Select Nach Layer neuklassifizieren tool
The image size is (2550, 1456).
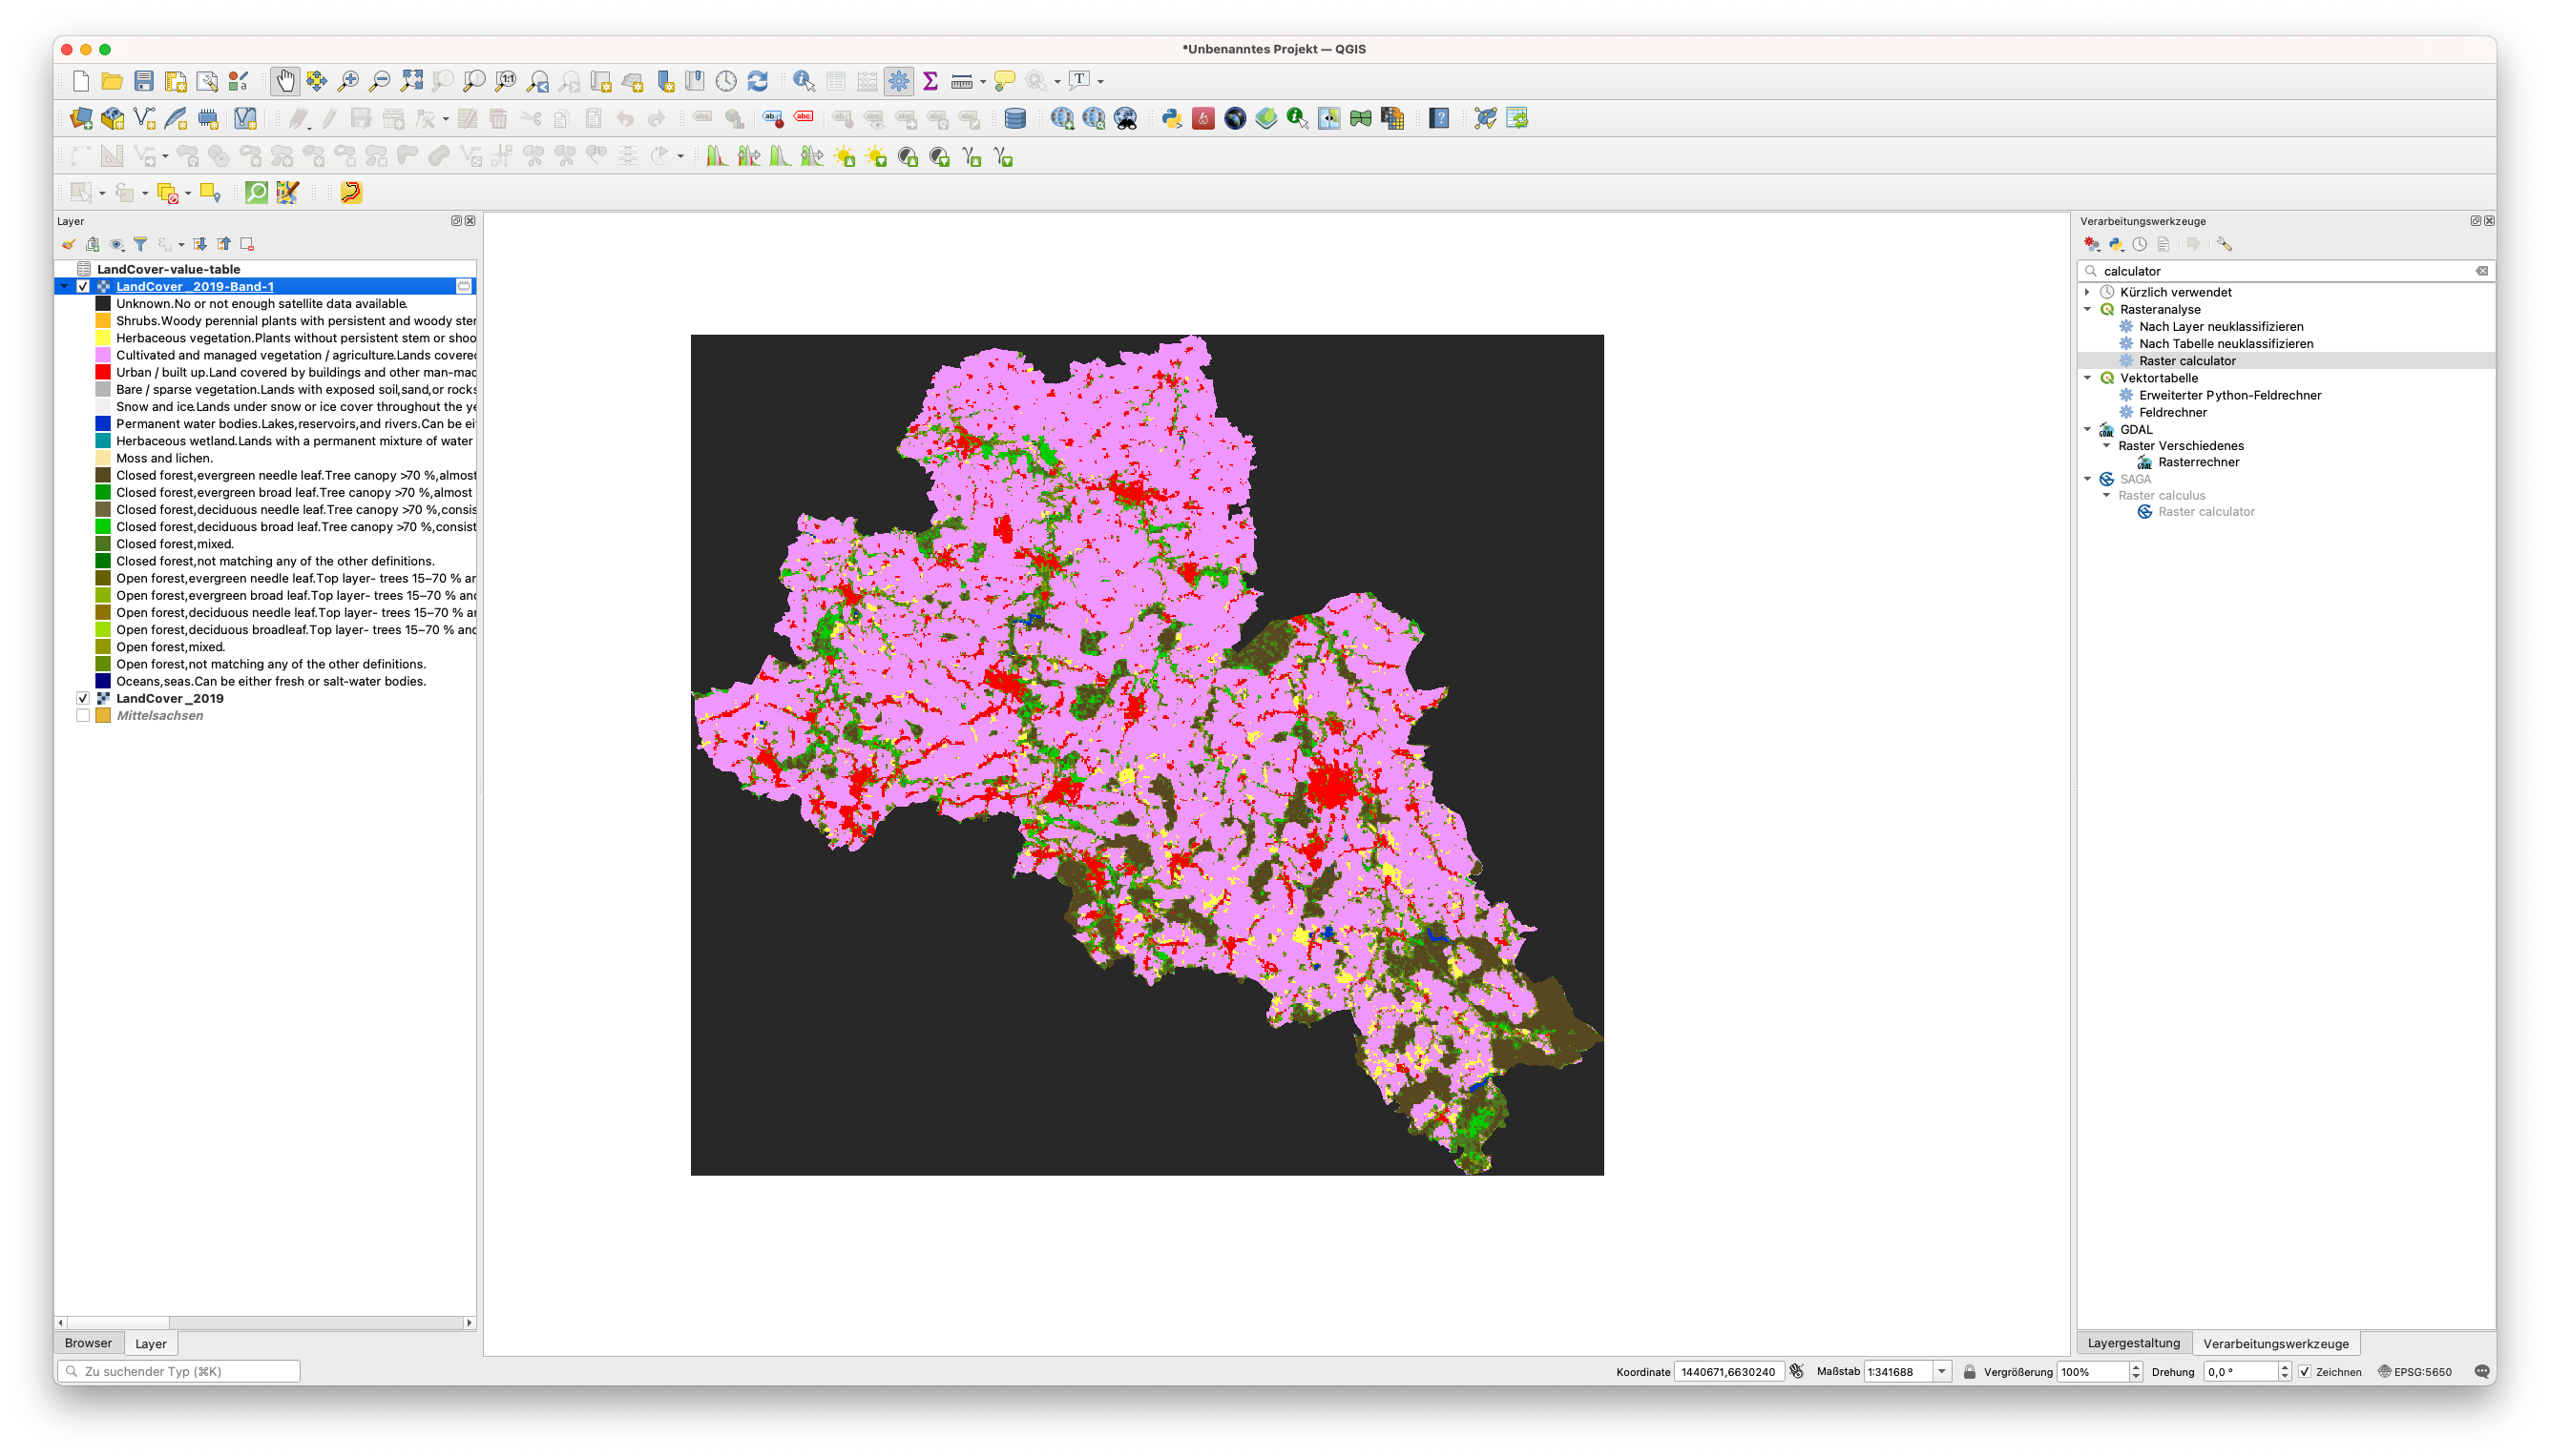click(2221, 327)
